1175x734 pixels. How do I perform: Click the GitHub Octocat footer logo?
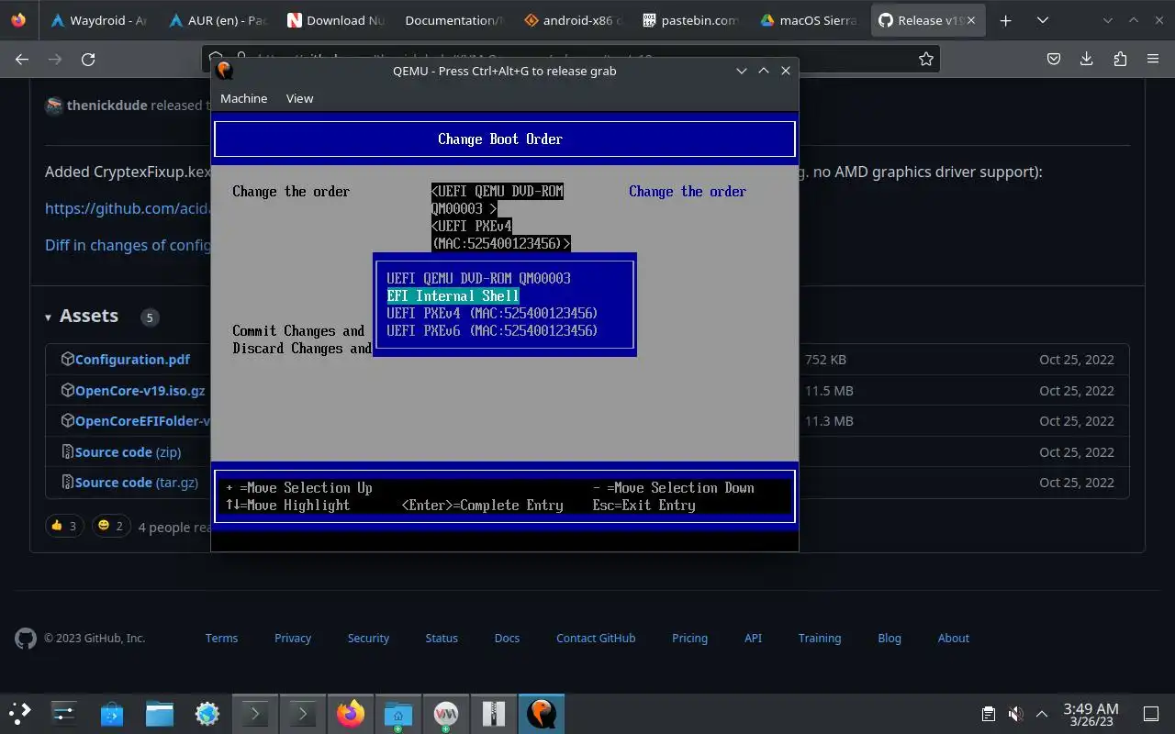click(x=26, y=639)
